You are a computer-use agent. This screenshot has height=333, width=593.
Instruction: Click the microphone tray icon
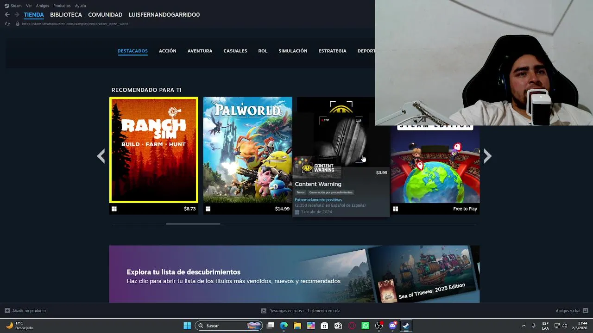point(534,326)
